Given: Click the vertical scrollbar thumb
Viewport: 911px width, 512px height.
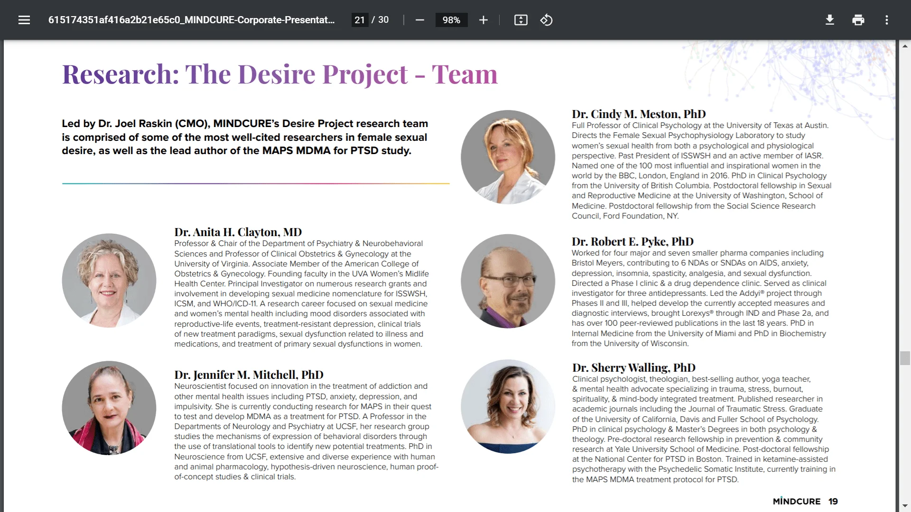Looking at the screenshot, I should [905, 358].
